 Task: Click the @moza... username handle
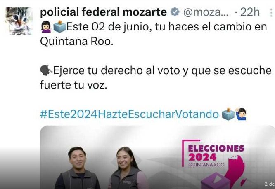[206, 12]
